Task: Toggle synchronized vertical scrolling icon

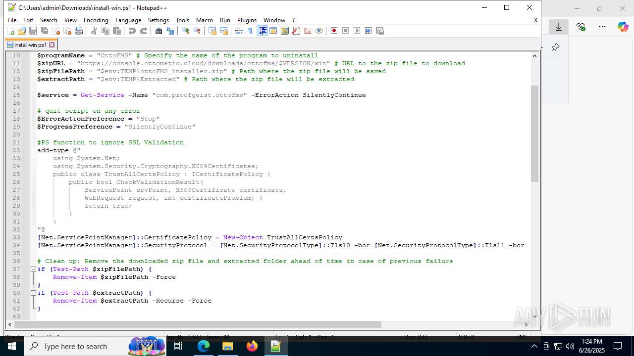Action: (x=212, y=31)
